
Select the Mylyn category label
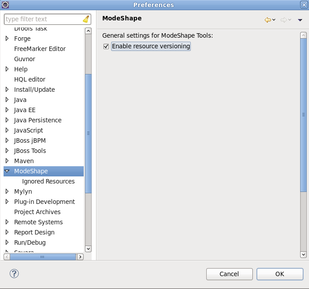(23, 191)
